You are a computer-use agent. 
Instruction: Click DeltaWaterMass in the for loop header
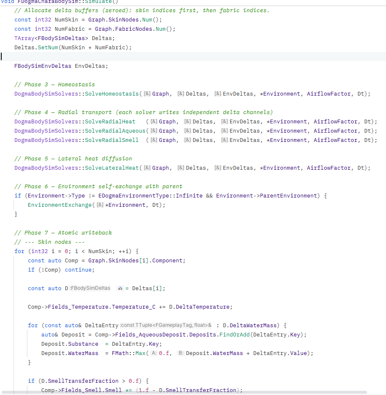tap(253, 325)
